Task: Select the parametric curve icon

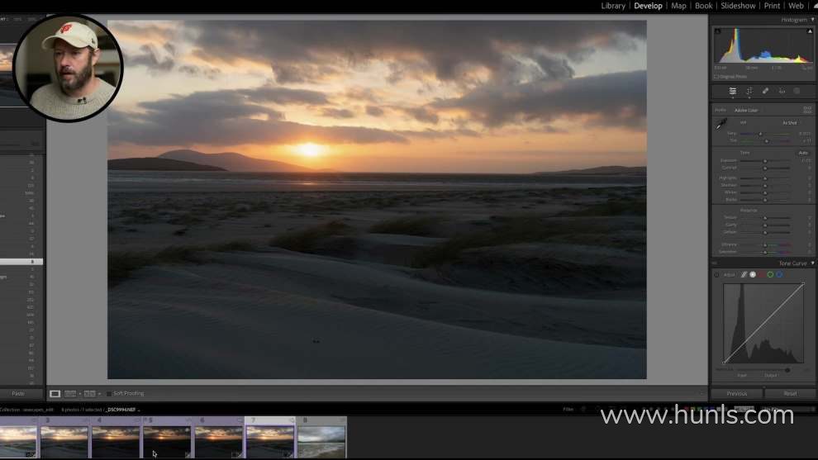Action: pos(744,275)
